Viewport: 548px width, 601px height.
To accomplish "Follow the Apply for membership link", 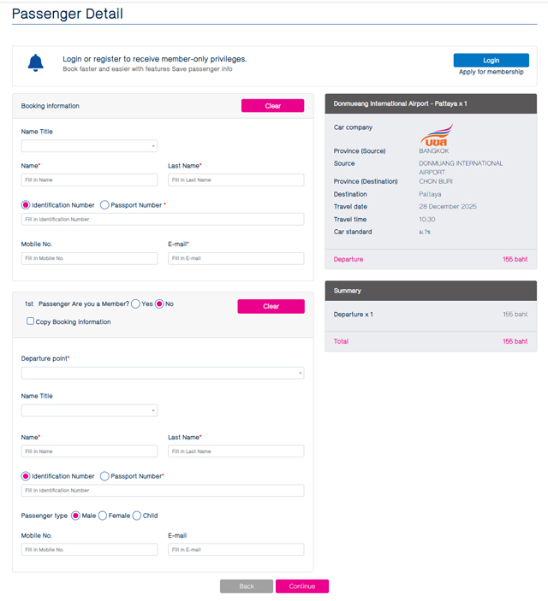I will coord(491,73).
